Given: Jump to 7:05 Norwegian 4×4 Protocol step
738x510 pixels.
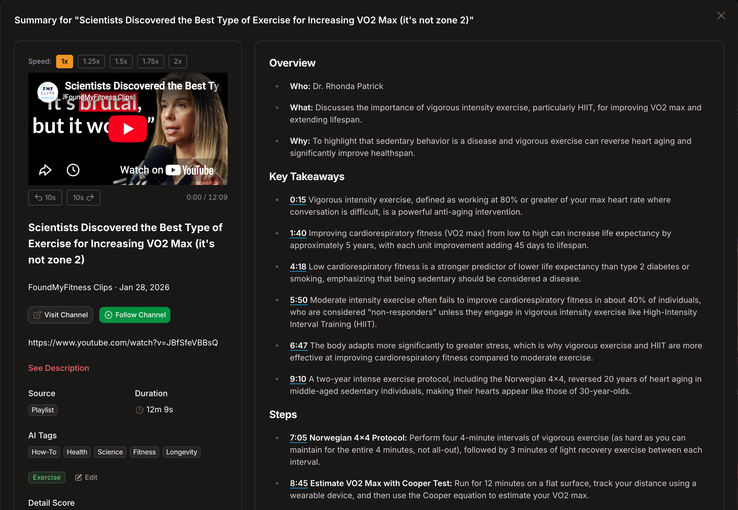Looking at the screenshot, I should 298,438.
